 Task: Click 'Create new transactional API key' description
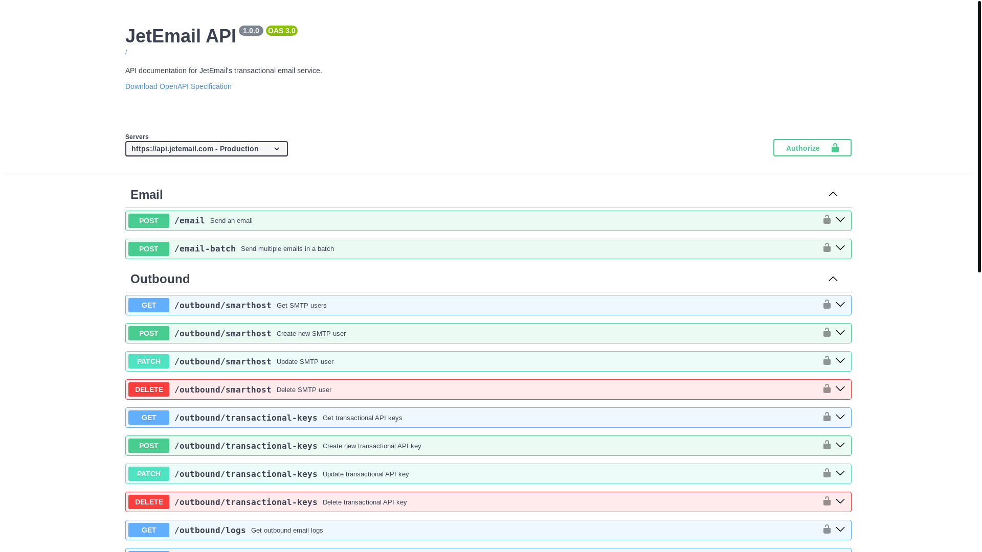[x=372, y=446]
